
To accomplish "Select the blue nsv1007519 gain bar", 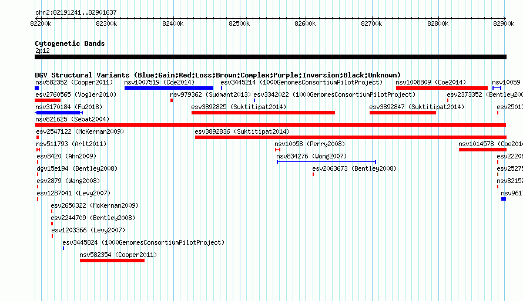I will click(169, 88).
